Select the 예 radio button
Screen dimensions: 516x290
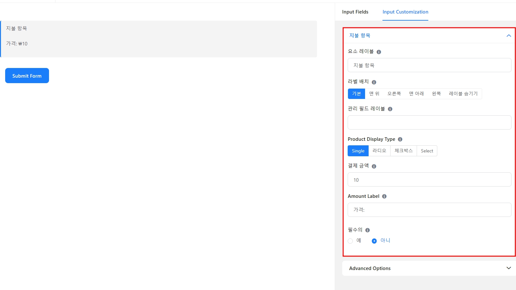click(x=350, y=241)
